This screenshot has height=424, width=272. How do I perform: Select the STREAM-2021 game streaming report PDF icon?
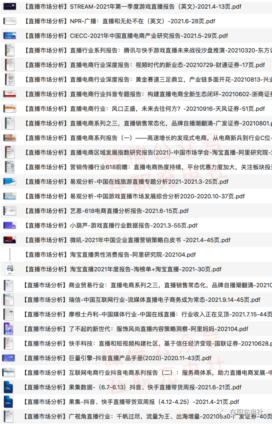tap(10, 6)
